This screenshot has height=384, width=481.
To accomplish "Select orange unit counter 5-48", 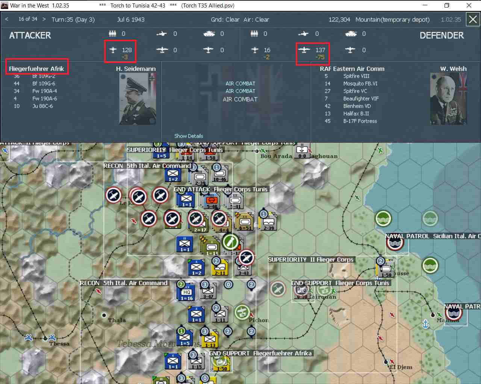I will pyautogui.click(x=212, y=201).
